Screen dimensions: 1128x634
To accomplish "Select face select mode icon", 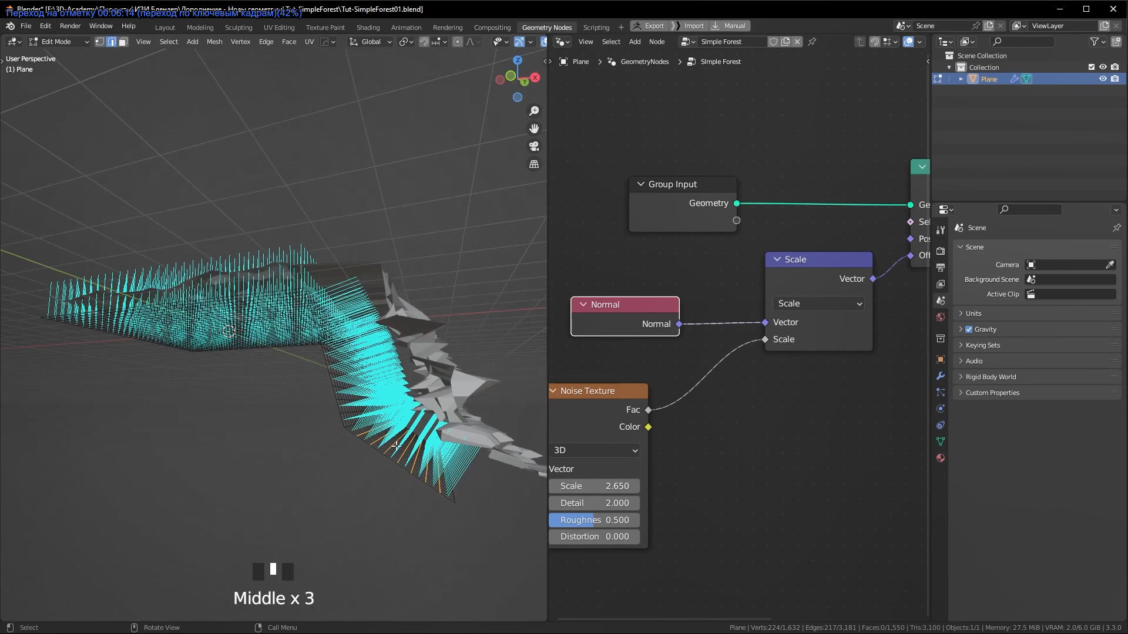I will [123, 42].
